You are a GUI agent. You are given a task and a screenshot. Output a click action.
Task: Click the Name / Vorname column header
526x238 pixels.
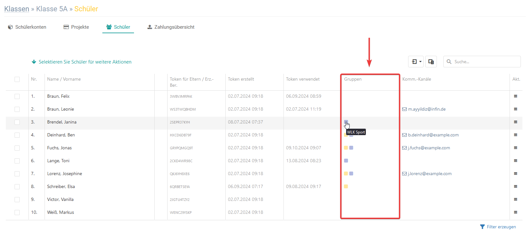64,79
